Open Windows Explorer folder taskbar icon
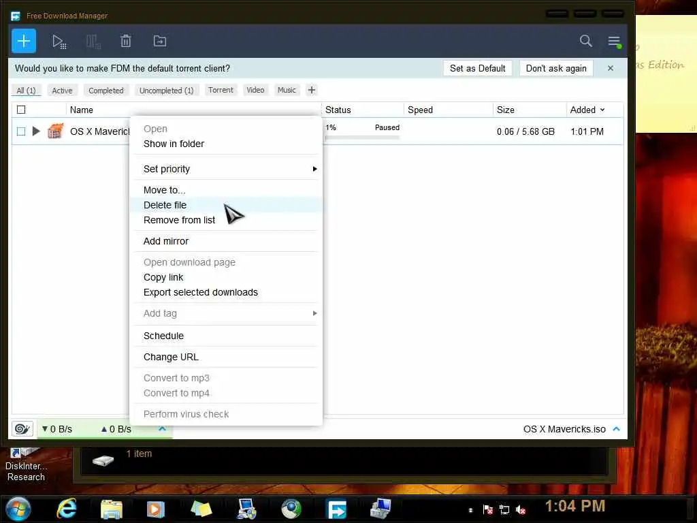 tap(112, 509)
